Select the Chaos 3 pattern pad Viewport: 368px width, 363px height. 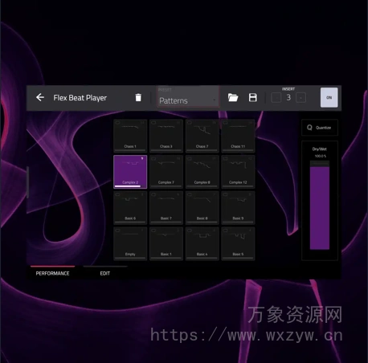tap(166, 136)
